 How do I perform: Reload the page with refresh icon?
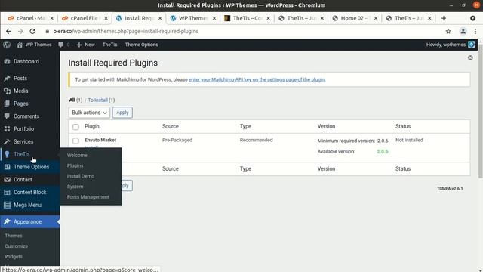coord(32,31)
